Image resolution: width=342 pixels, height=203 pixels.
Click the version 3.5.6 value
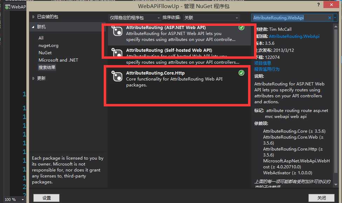point(269,43)
